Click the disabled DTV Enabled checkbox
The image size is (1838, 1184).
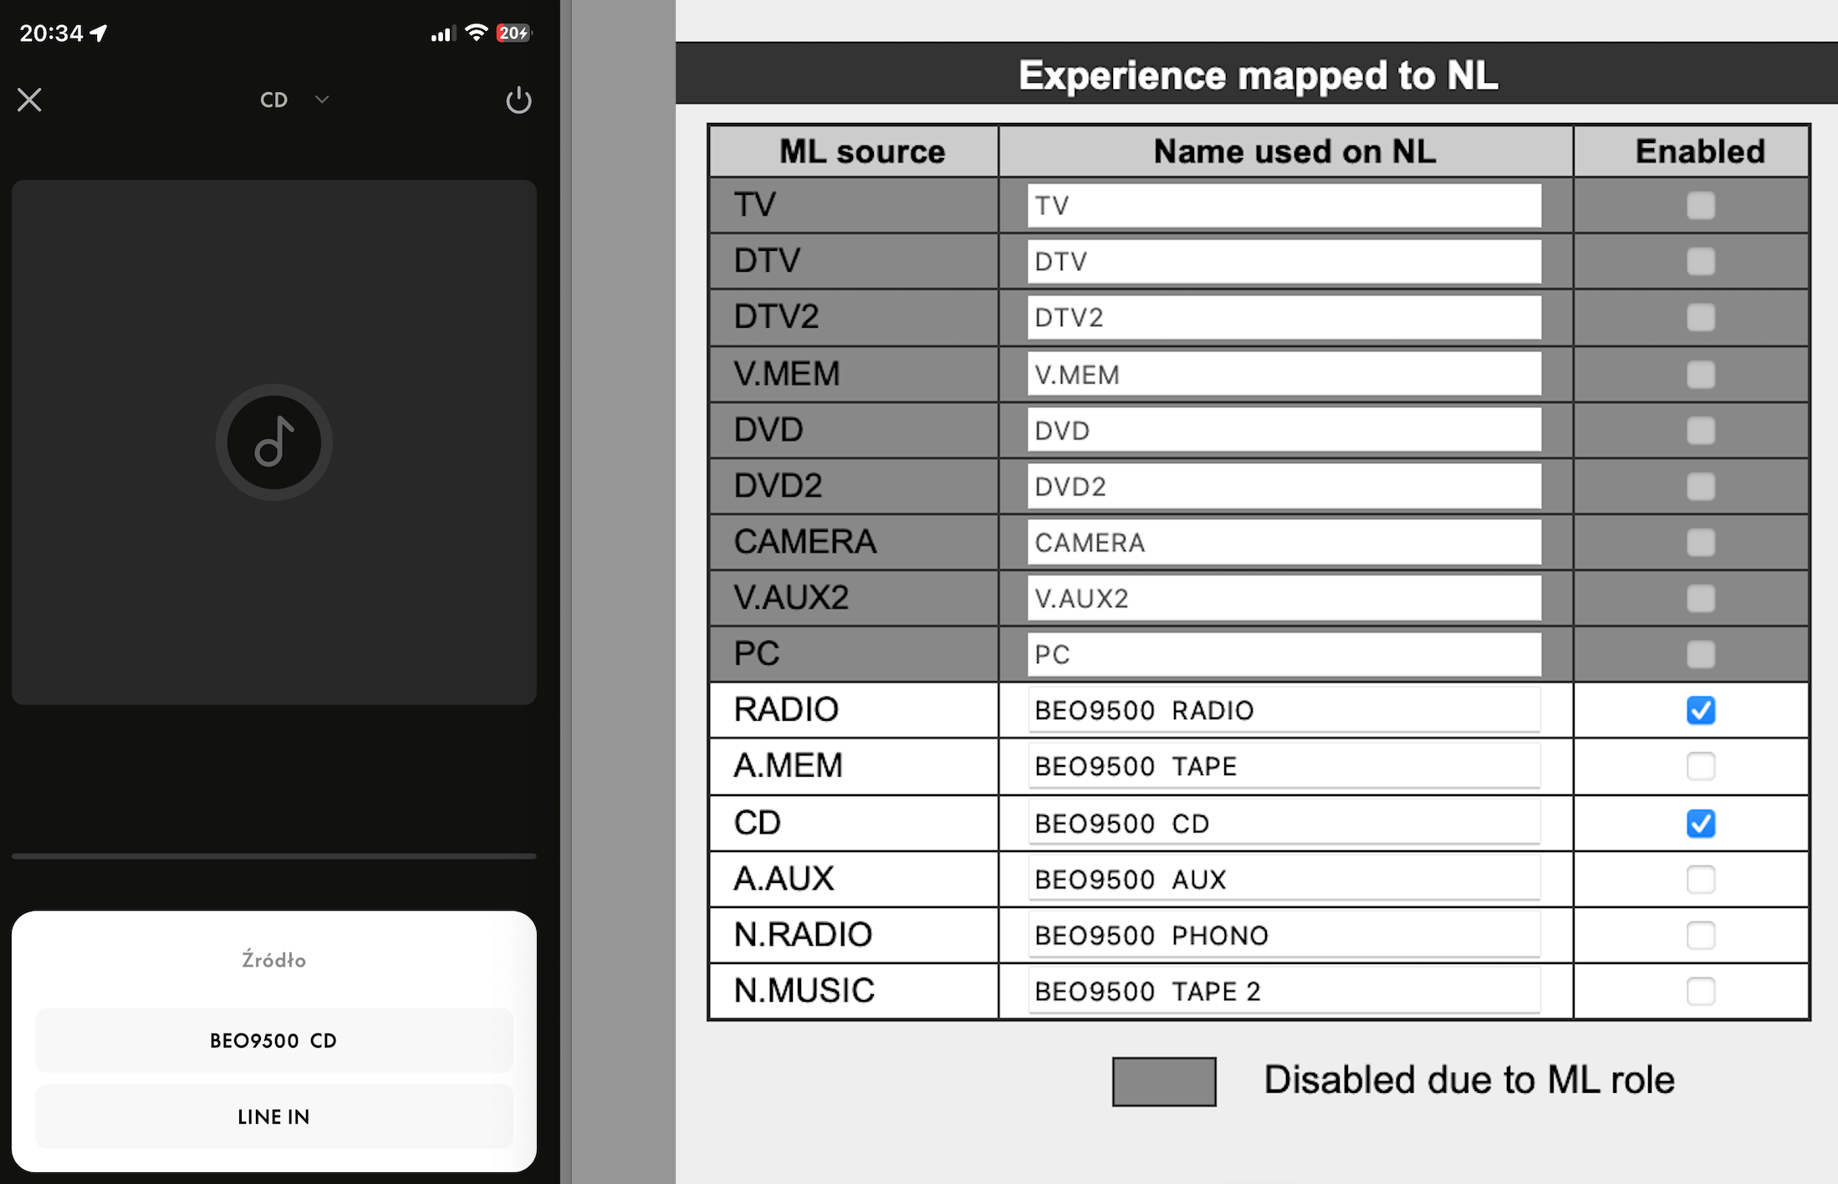pos(1700,261)
